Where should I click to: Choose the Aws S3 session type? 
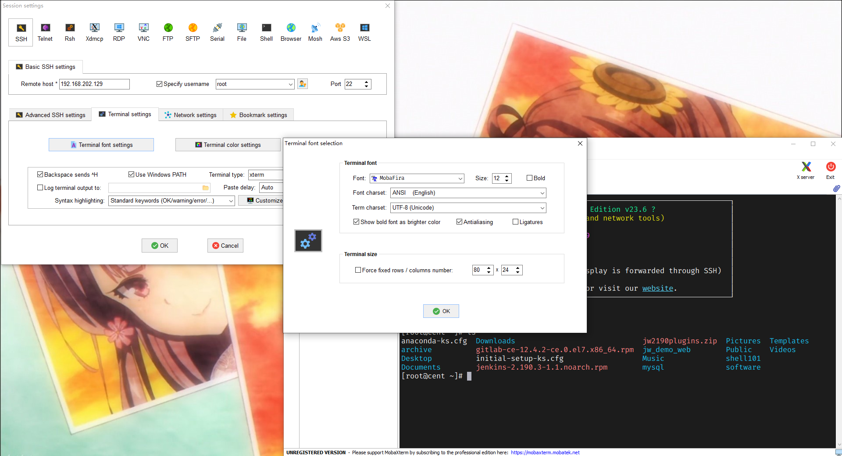point(340,32)
